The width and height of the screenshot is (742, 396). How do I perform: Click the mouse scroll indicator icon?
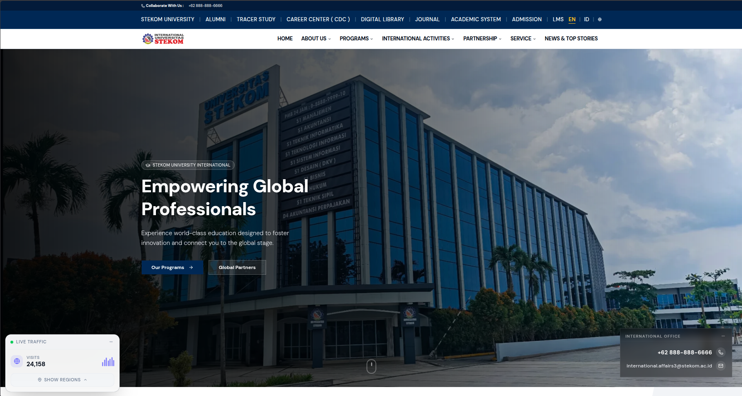371,366
